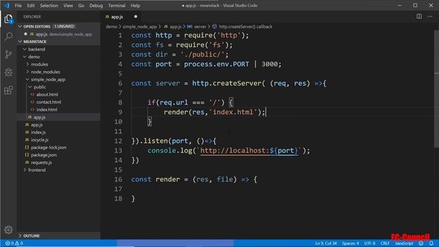Open the Debug menu
Image resolution: width=439 pixels, height=247 pixels.
coord(96,5)
